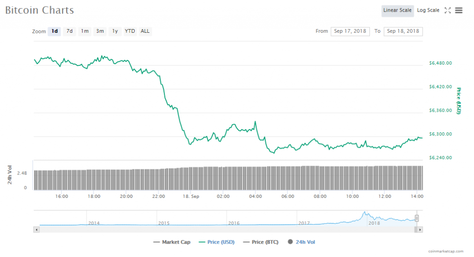Open the hamburger chart menu
The height and width of the screenshot is (257, 474).
tap(459, 10)
